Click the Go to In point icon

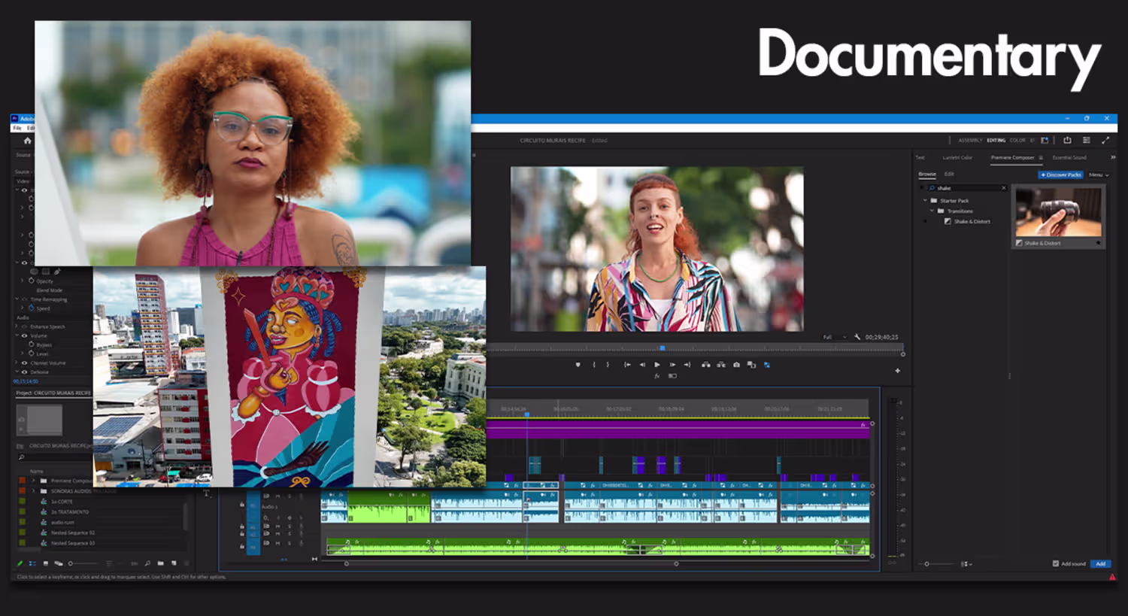[627, 365]
